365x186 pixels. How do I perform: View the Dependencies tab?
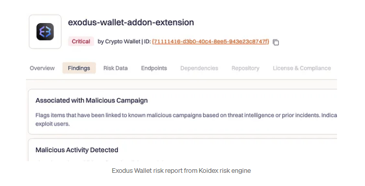[199, 68]
